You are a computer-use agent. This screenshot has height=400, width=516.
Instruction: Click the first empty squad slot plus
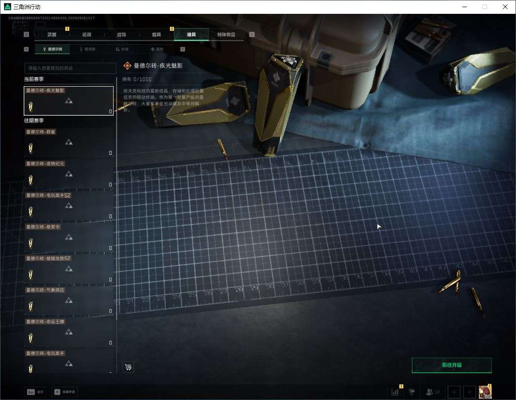coord(454,392)
